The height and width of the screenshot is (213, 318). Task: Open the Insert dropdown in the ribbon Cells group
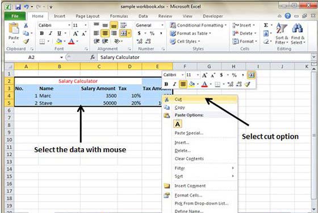click(244, 26)
